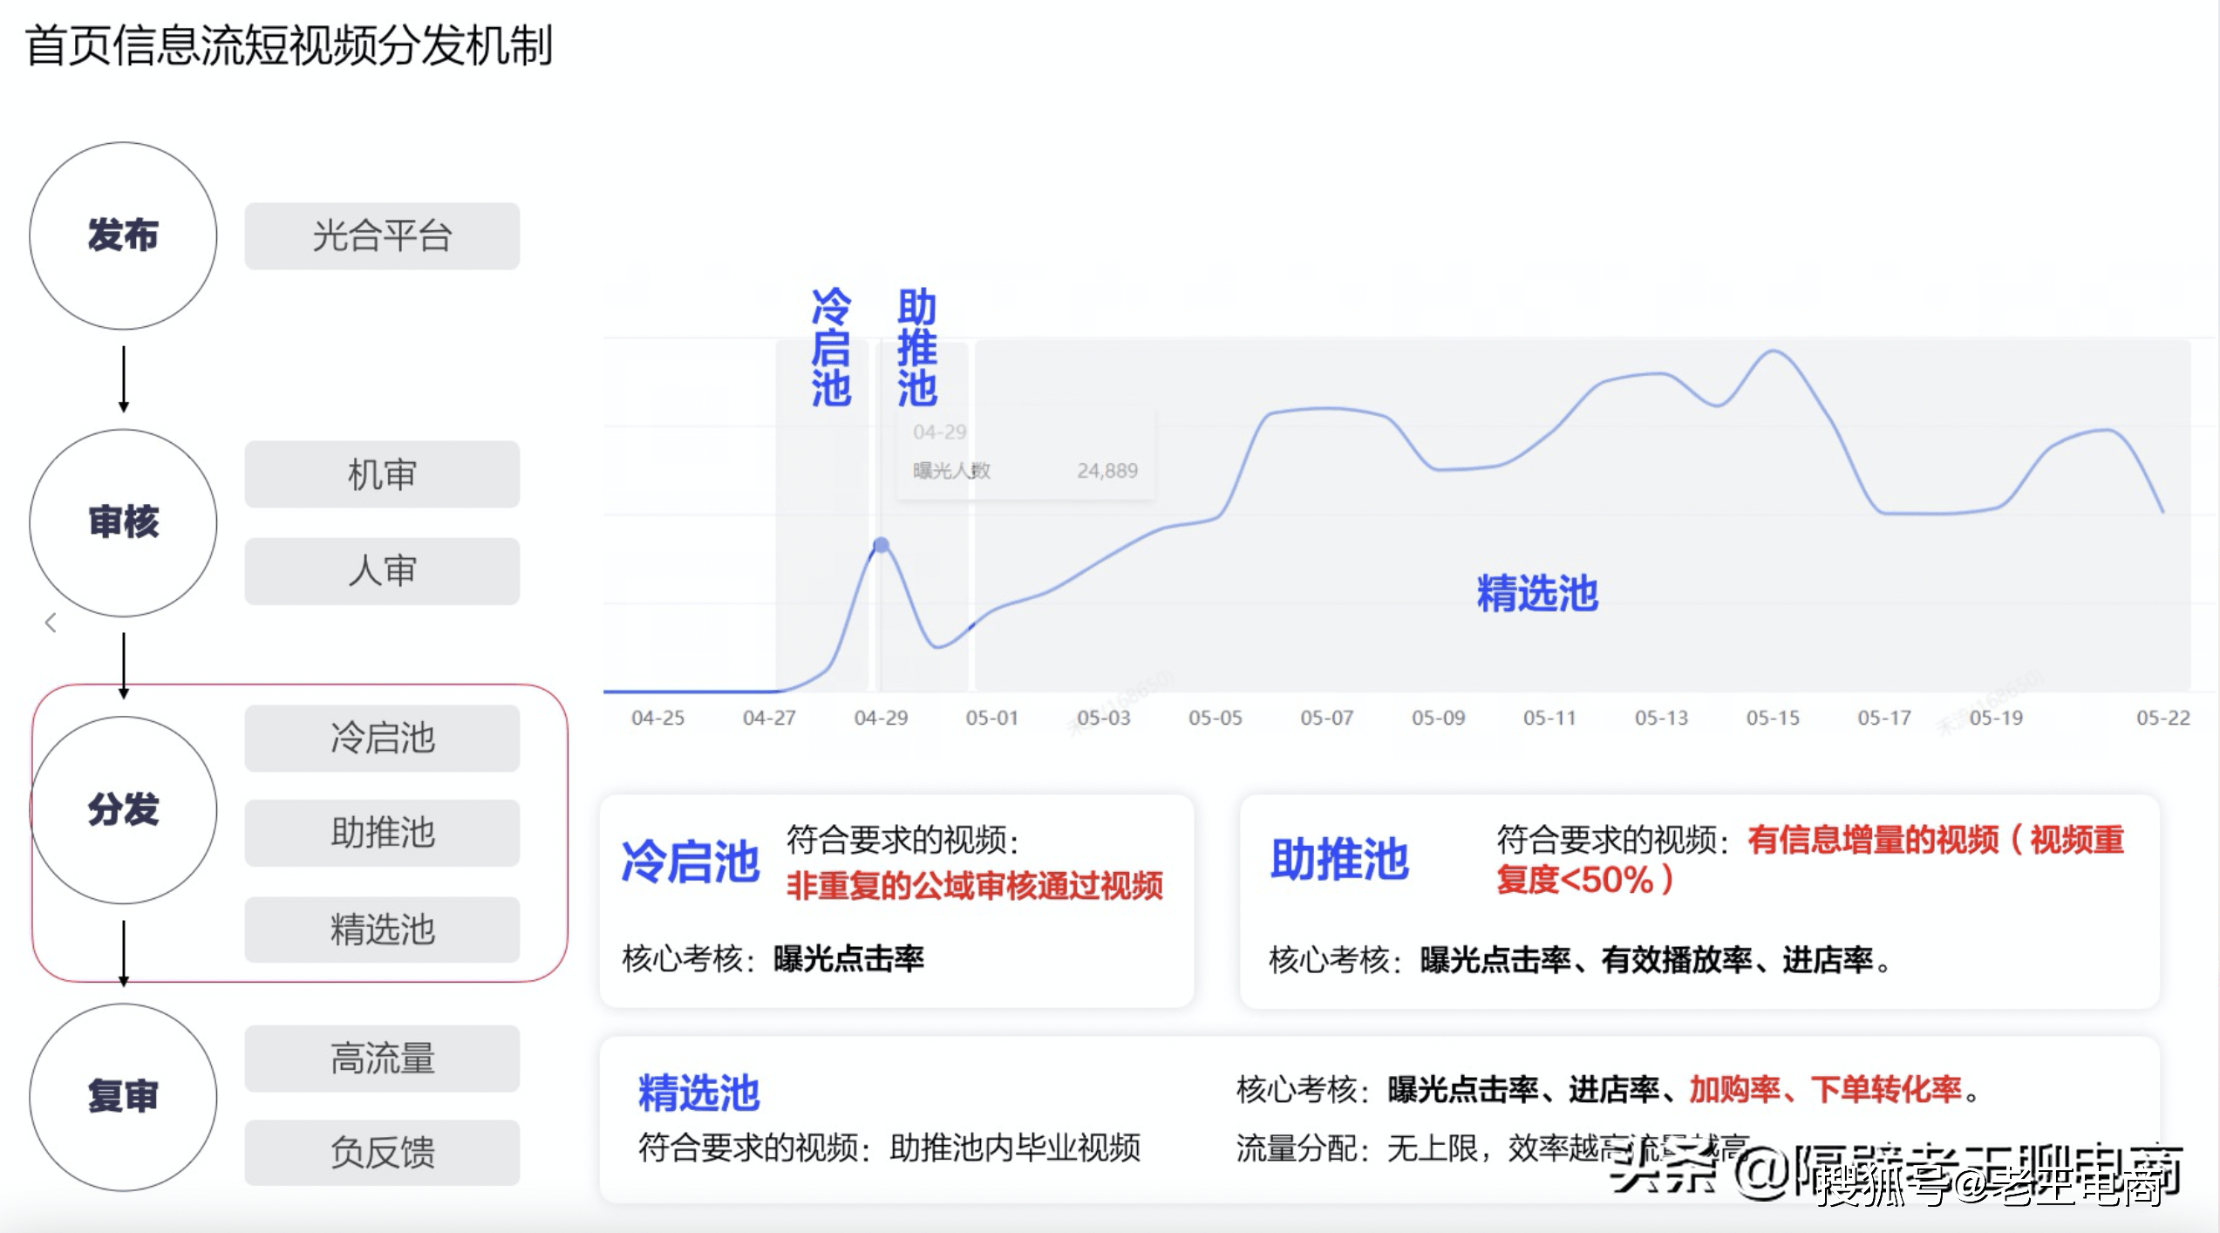The height and width of the screenshot is (1233, 2220).
Task: Click the 助推池 gray box in flowchart
Action: point(382,833)
